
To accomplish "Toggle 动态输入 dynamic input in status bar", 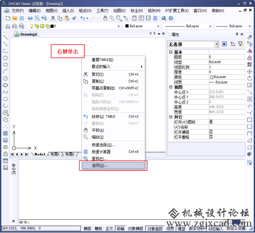I will (x=215, y=228).
